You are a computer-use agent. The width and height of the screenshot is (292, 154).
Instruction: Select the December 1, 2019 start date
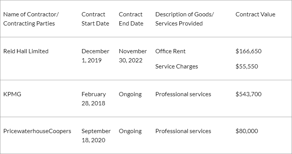pos(95,56)
